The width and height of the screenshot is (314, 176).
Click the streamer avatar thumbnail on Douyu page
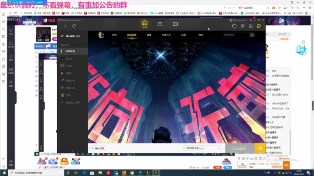43,34
